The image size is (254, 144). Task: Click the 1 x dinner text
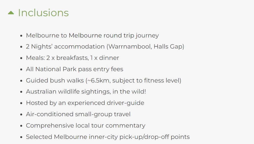pos(105,58)
